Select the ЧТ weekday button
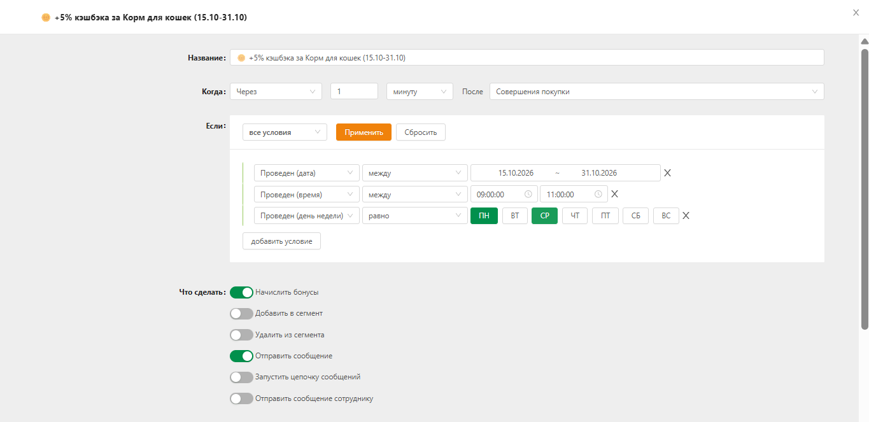The height and width of the screenshot is (422, 869). point(575,216)
